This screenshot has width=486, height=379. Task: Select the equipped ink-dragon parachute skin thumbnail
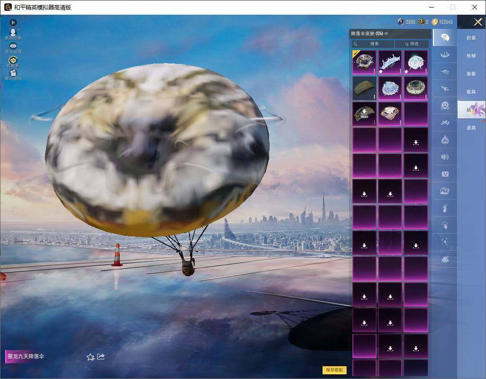364,62
